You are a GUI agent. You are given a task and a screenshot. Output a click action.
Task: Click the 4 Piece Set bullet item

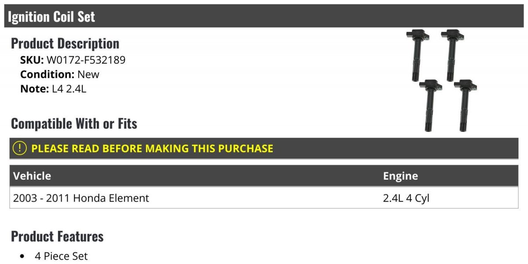pyautogui.click(x=61, y=256)
